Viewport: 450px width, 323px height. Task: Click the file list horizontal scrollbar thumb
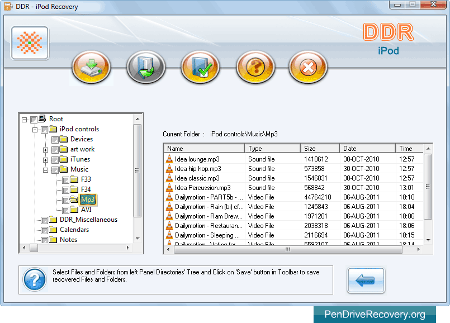pyautogui.click(x=287, y=250)
